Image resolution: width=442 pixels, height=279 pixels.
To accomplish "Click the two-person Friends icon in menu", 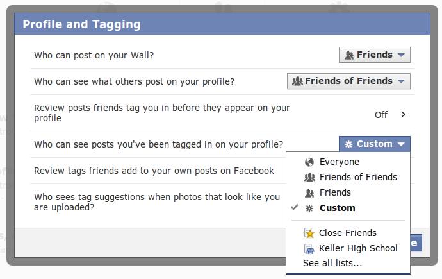I will pos(309,193).
